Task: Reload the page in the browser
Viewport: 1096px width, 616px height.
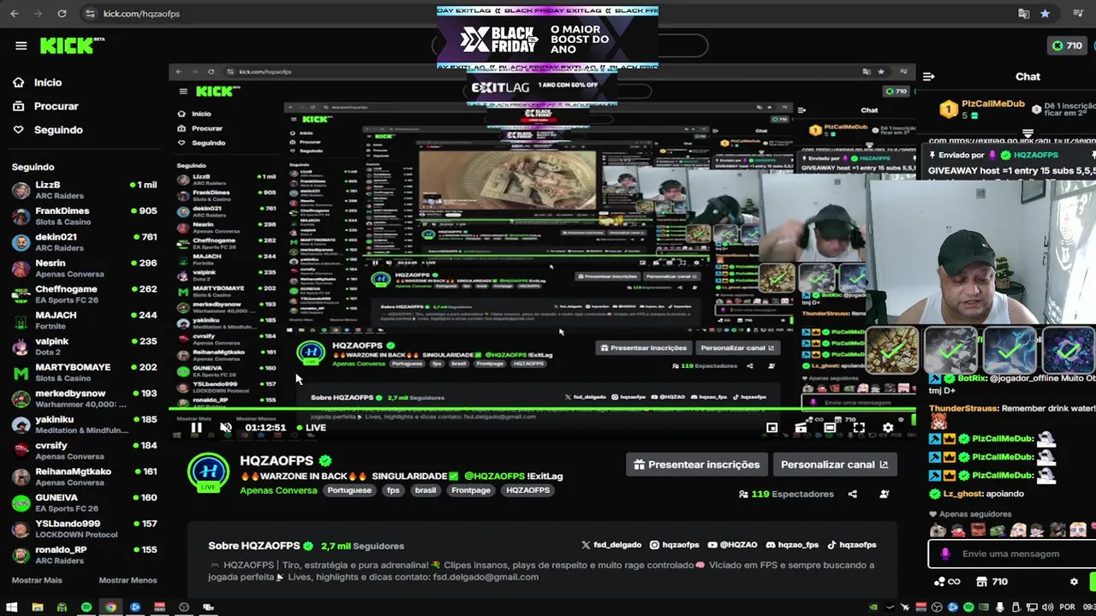Action: coord(62,14)
